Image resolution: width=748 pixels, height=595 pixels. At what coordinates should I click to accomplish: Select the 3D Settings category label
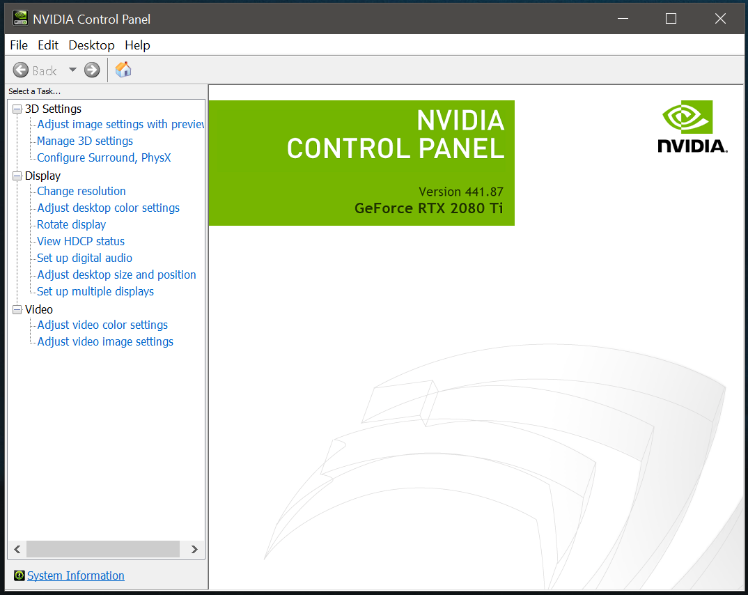point(53,109)
